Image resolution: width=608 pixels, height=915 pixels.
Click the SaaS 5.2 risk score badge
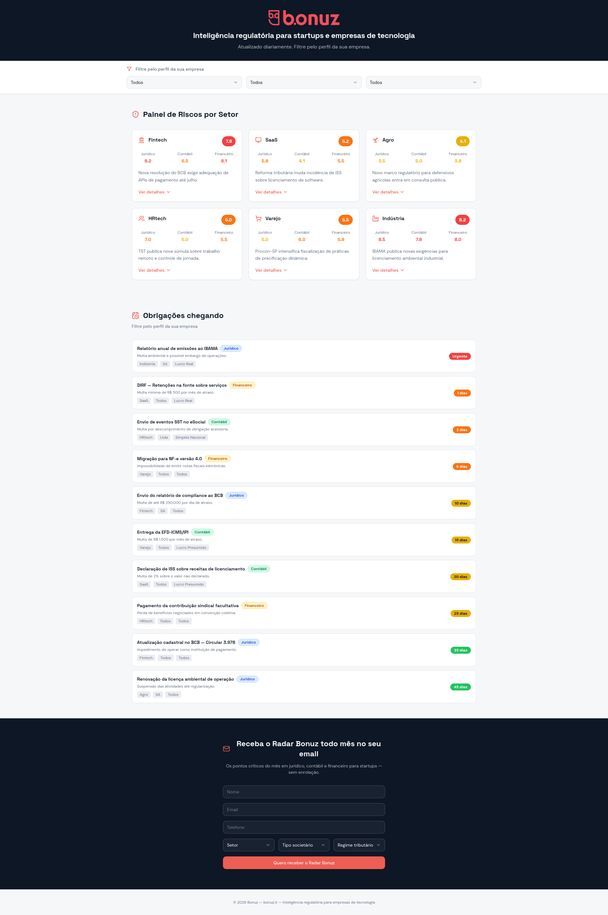pyautogui.click(x=345, y=141)
